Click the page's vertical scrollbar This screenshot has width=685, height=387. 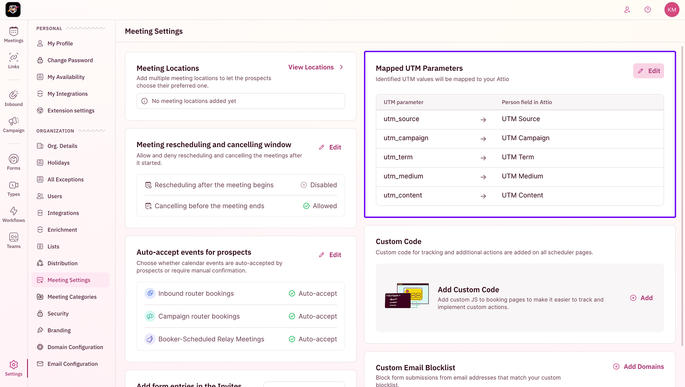click(x=683, y=196)
